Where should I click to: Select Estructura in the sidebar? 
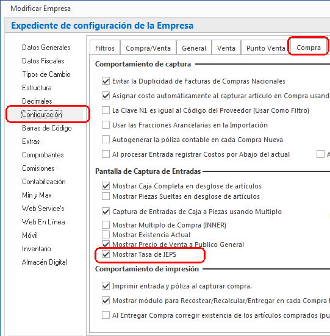37,88
